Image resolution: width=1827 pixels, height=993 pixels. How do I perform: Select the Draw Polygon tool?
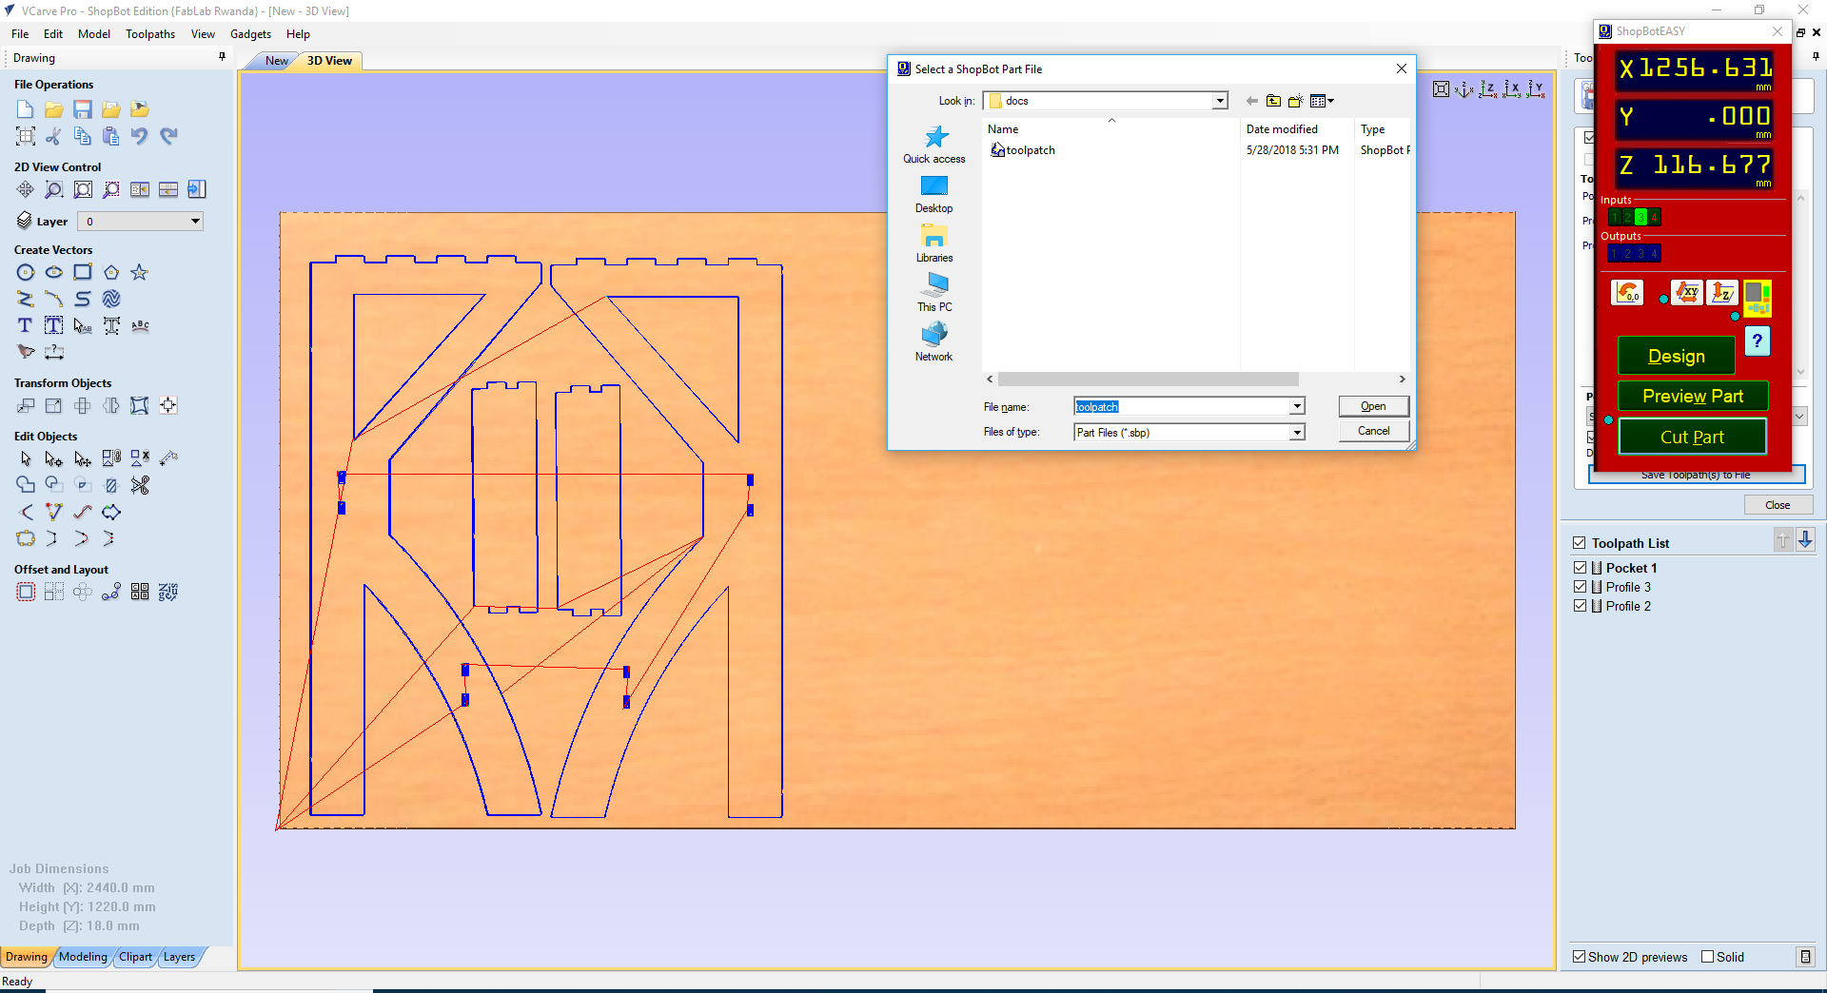tap(111, 272)
